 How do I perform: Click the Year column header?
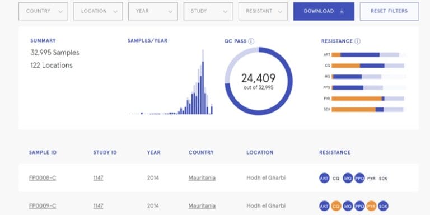point(154,152)
